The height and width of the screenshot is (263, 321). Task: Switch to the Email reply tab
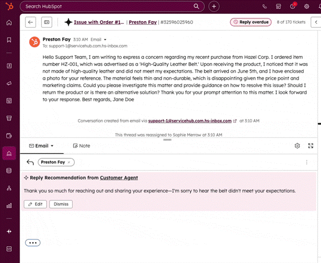pos(41,146)
